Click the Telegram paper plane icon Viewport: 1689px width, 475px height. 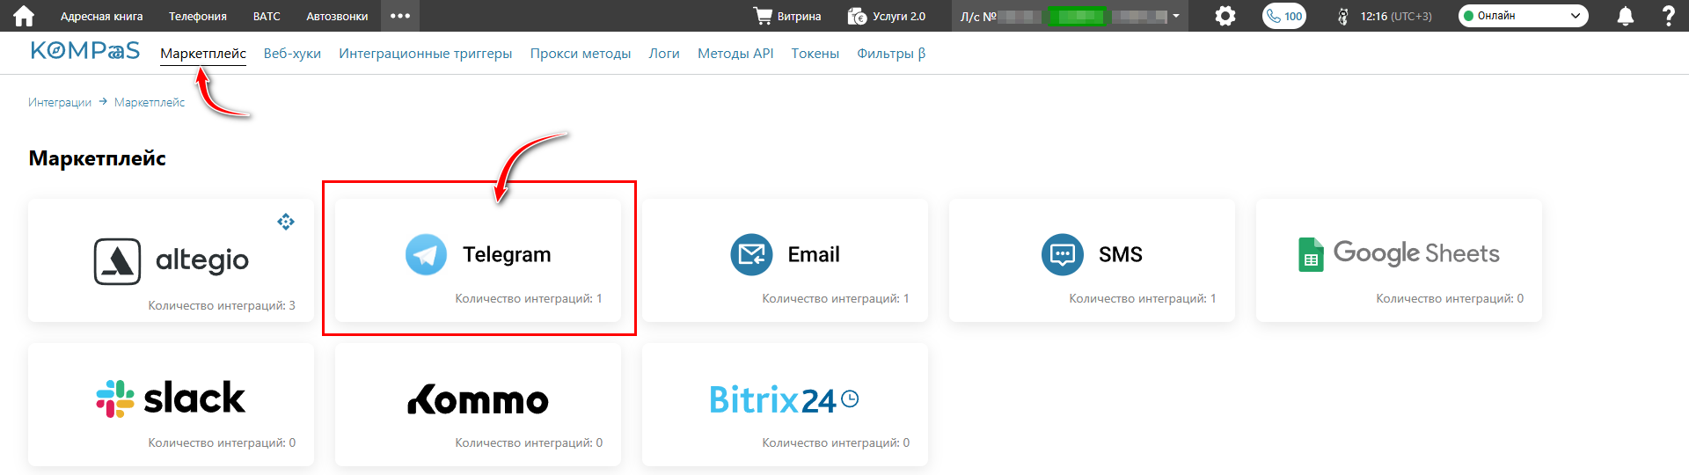click(426, 254)
